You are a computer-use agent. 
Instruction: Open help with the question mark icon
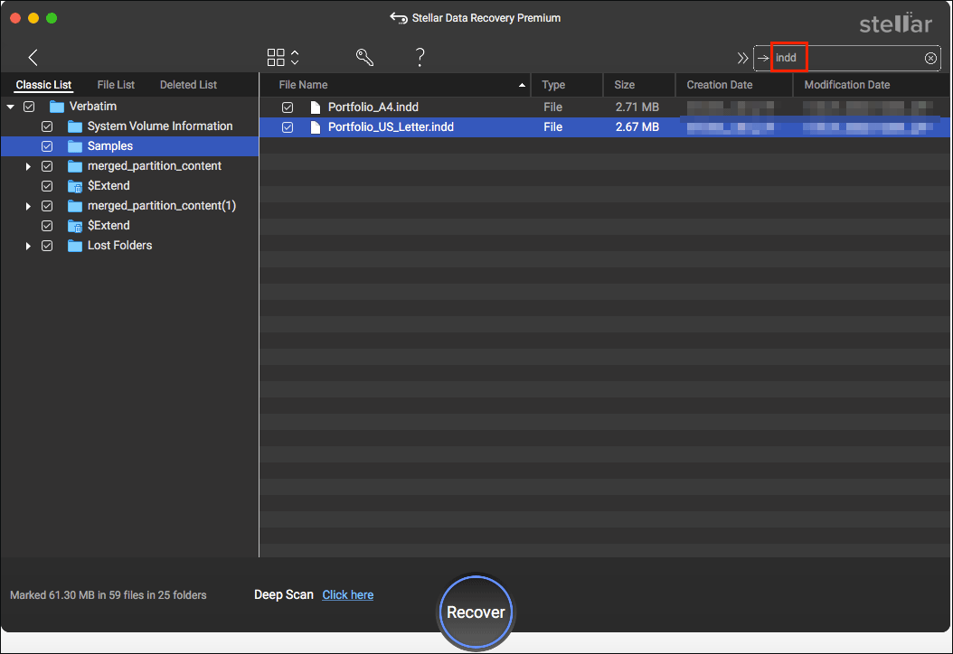coord(420,58)
